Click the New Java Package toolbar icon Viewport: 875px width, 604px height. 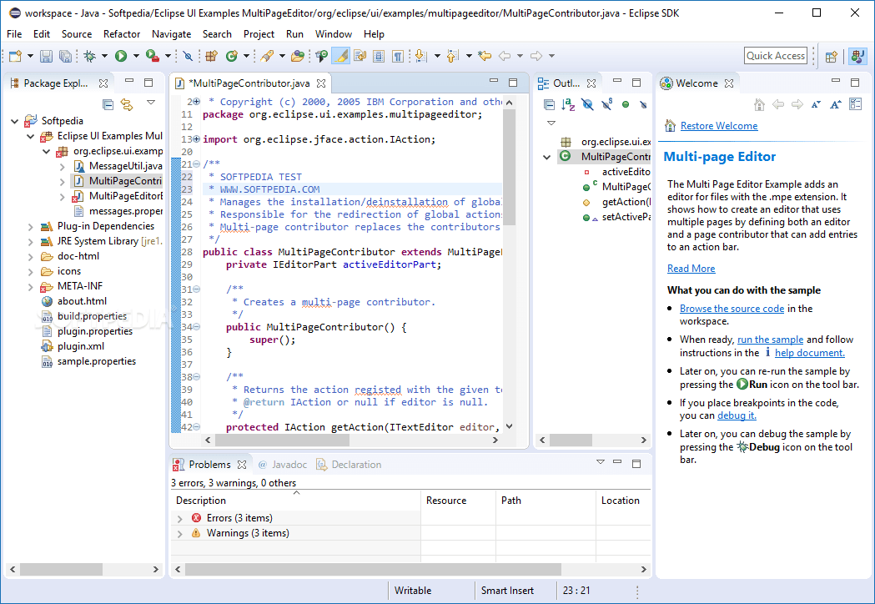[211, 56]
